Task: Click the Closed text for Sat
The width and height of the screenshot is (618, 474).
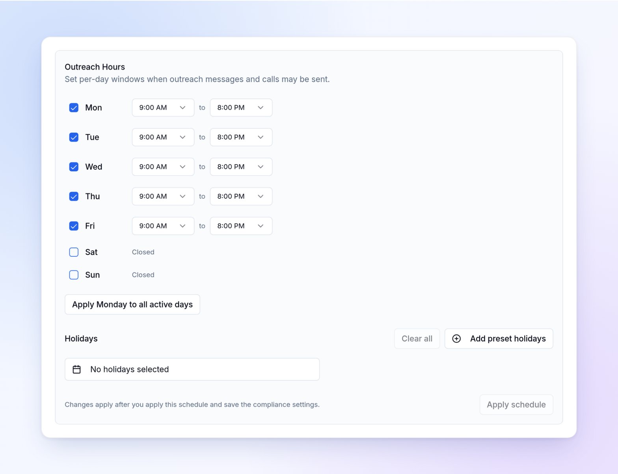Action: tap(143, 252)
